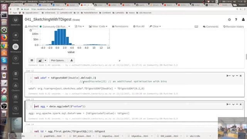Delete the val agg cell with X
This screenshot has height=139, width=247.
click(x=240, y=104)
